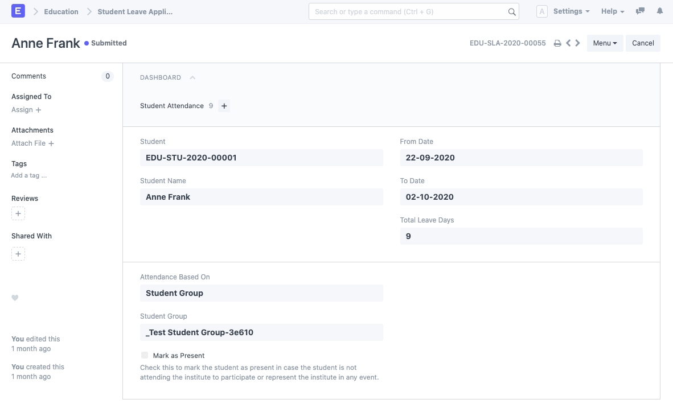Toggle the Mark as Present checkbox
673x412 pixels.
pyautogui.click(x=145, y=355)
